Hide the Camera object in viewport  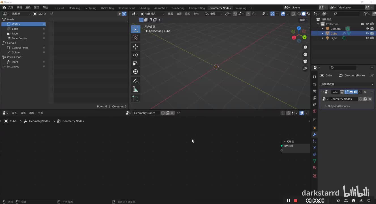[367, 29]
